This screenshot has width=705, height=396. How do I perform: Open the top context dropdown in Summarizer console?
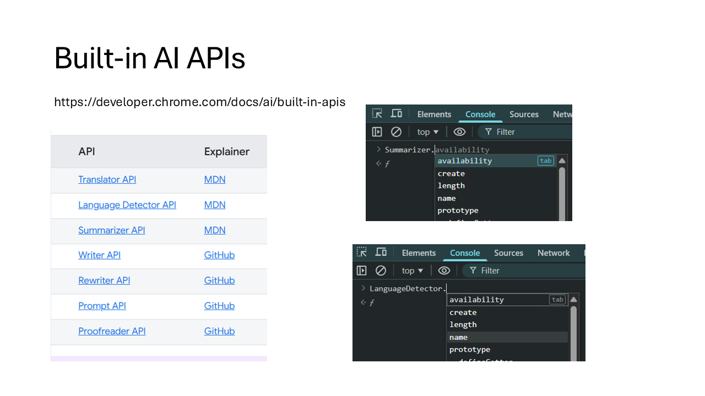(x=428, y=132)
